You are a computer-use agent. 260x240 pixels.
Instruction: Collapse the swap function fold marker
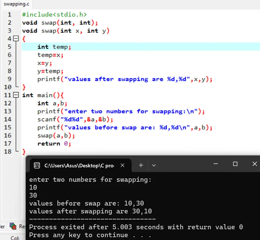coord(16,39)
